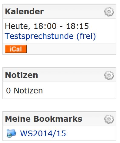Viewport: 120px width, 143px height.
Task: Click the blank Notizen panel body area
Action: pos(79,91)
